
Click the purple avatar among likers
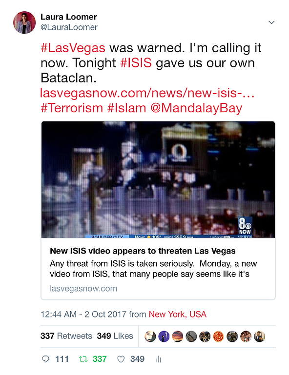pos(164,336)
